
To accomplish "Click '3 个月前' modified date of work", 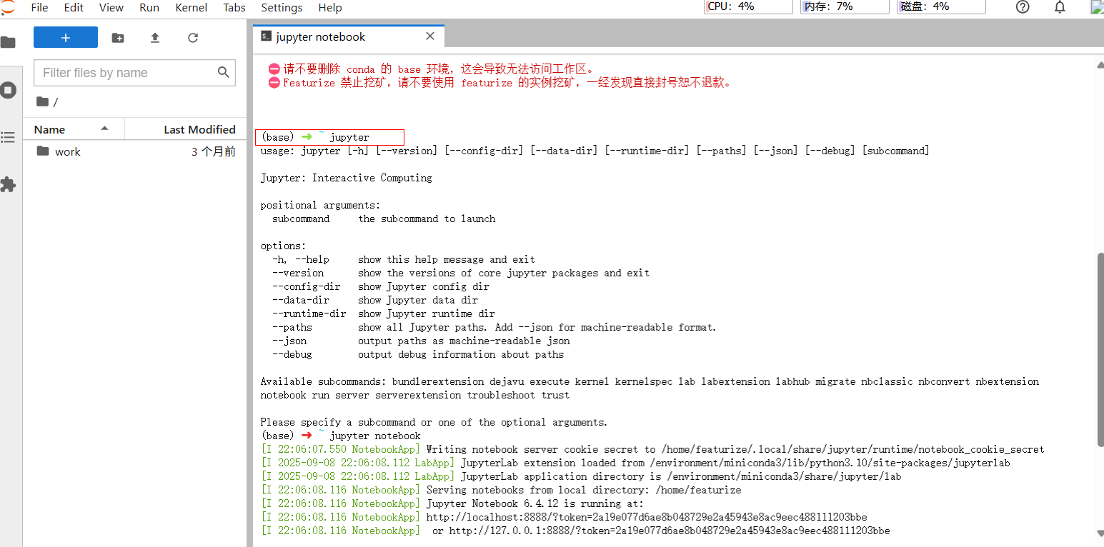I will pyautogui.click(x=214, y=151).
